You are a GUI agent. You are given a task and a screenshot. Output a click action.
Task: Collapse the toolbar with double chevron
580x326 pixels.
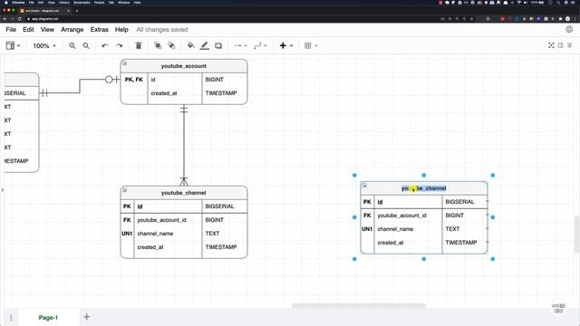(x=570, y=45)
